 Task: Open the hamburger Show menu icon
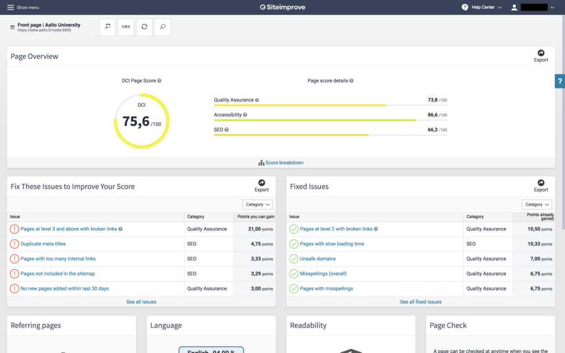point(11,7)
